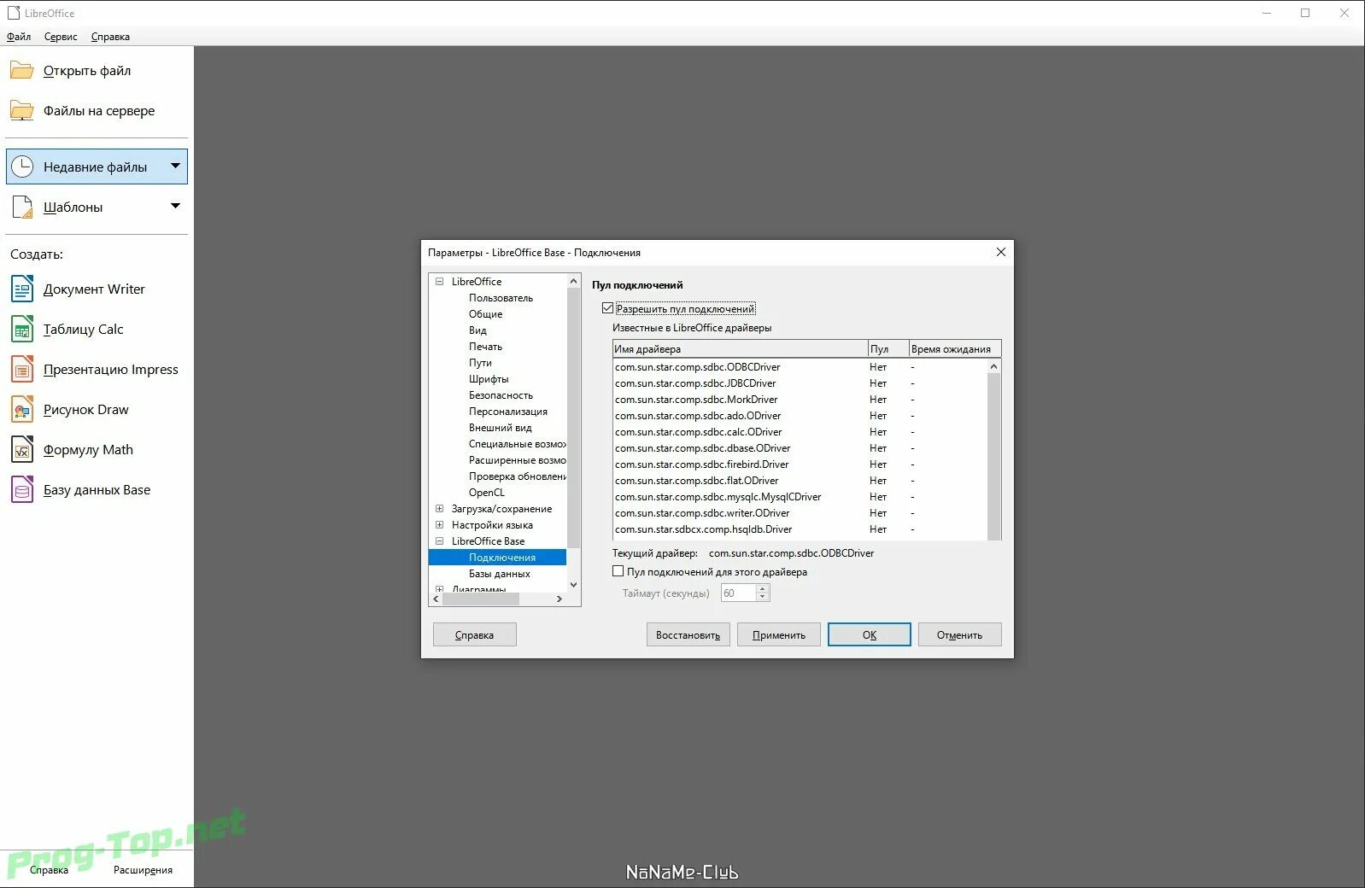Click Расширения button in Start Center
Viewport: 1365px width, 888px height.
coord(143,870)
